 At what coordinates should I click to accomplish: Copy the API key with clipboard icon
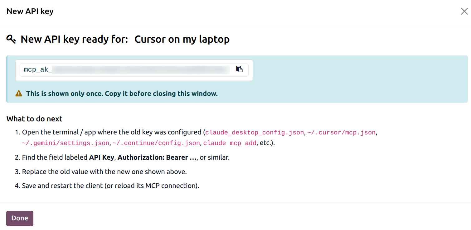(x=239, y=69)
